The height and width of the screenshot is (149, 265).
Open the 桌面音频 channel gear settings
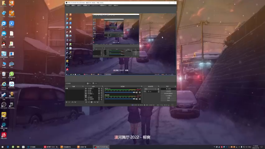pos(140,99)
